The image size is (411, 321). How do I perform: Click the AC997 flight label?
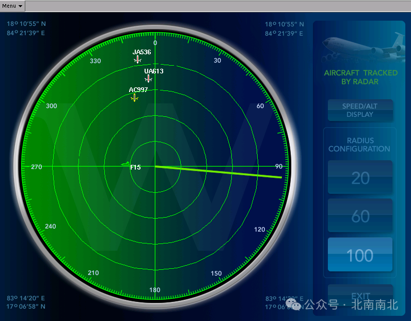click(x=138, y=90)
